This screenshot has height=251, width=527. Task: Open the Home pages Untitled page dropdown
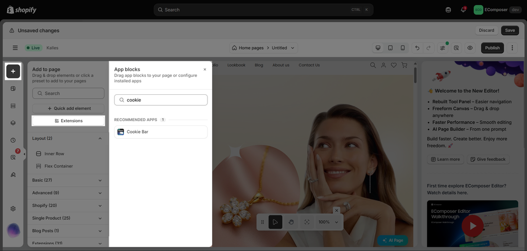(x=263, y=48)
